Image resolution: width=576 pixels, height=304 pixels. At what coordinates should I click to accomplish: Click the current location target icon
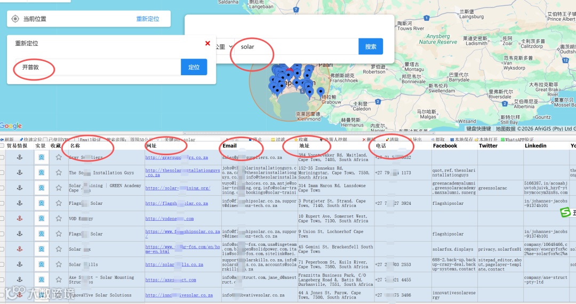pos(15,19)
